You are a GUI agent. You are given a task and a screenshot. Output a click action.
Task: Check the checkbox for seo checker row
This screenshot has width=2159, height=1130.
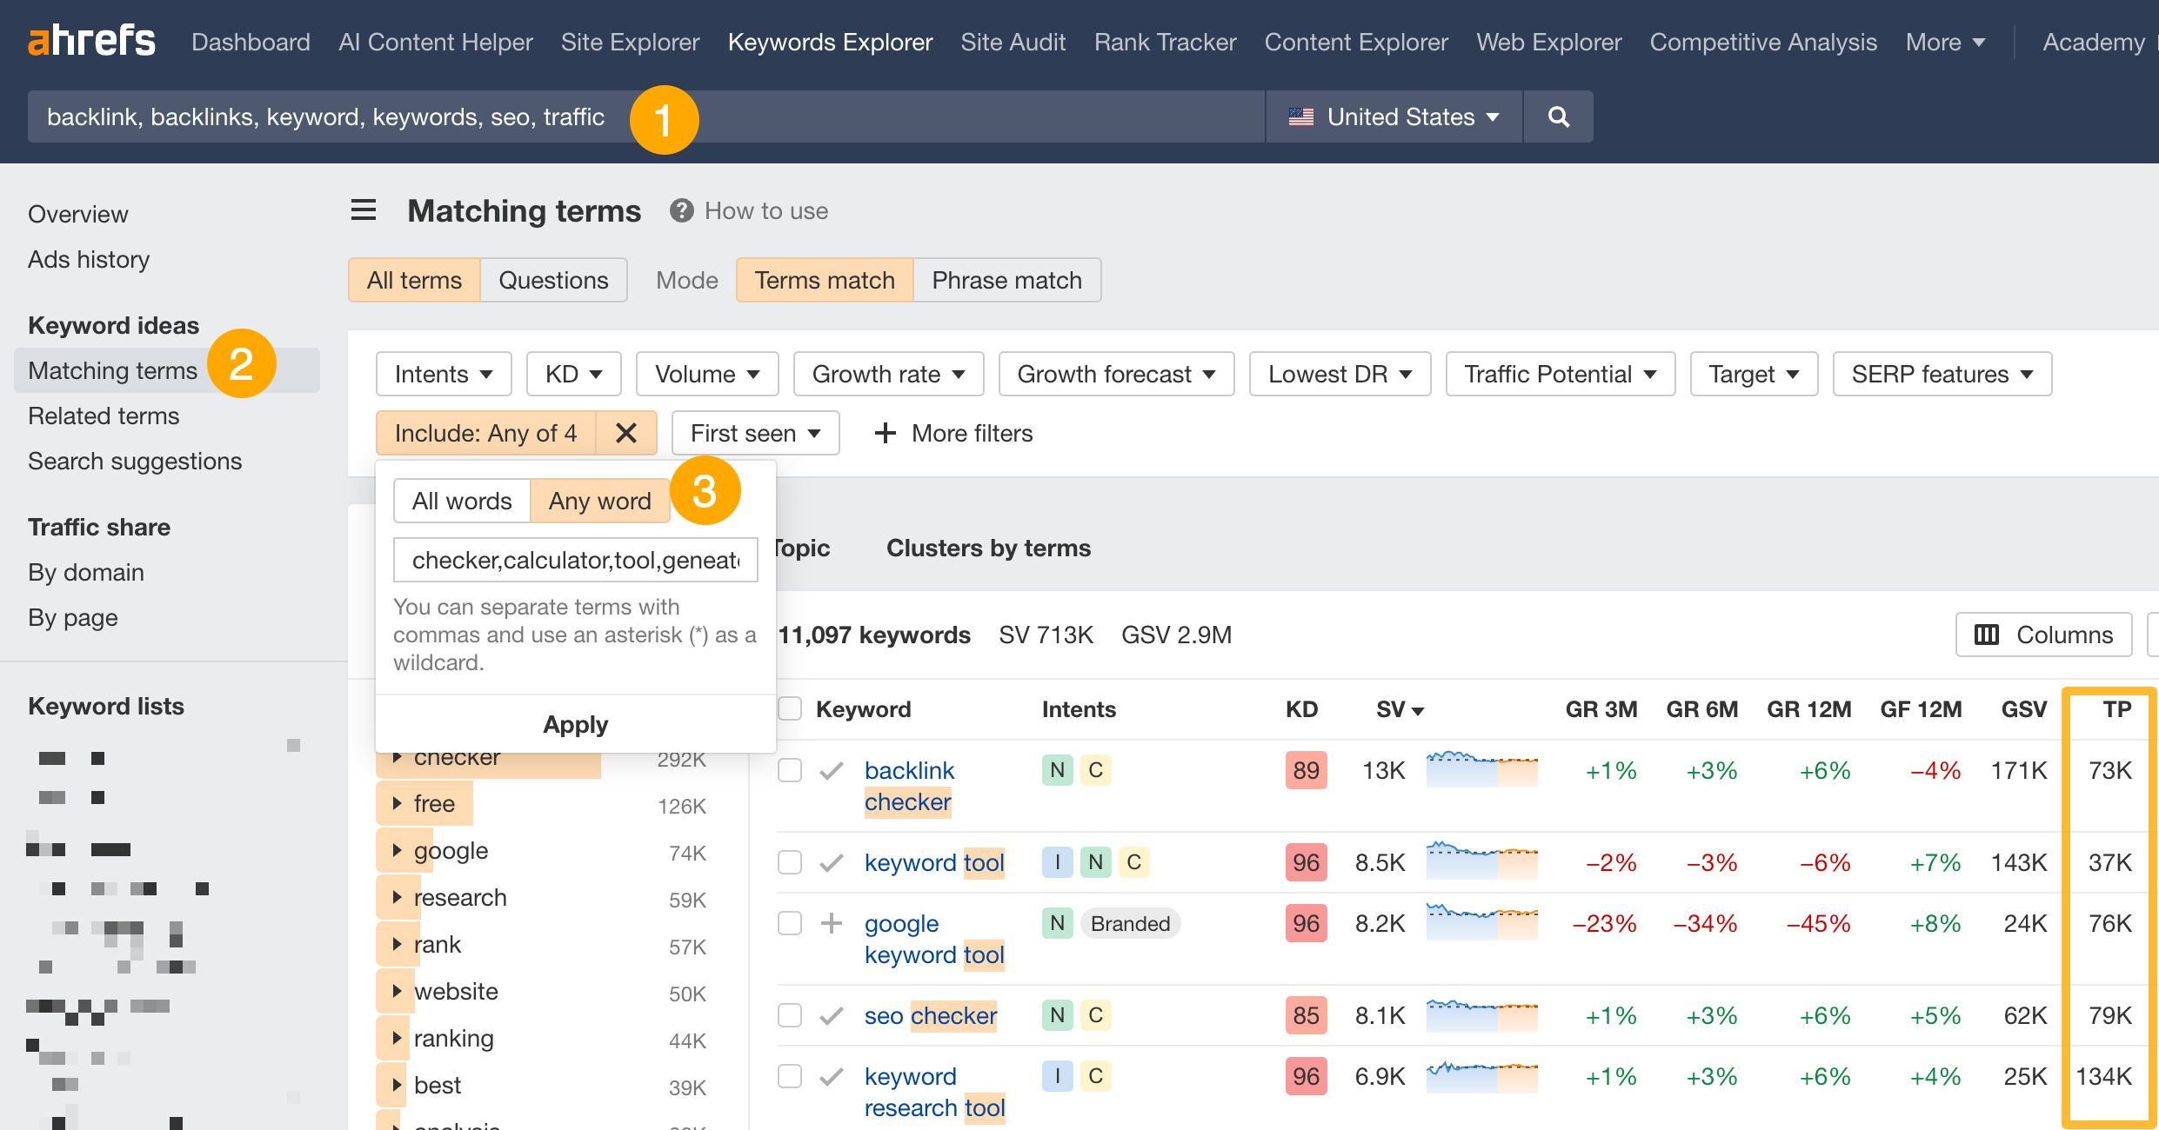coord(788,1014)
